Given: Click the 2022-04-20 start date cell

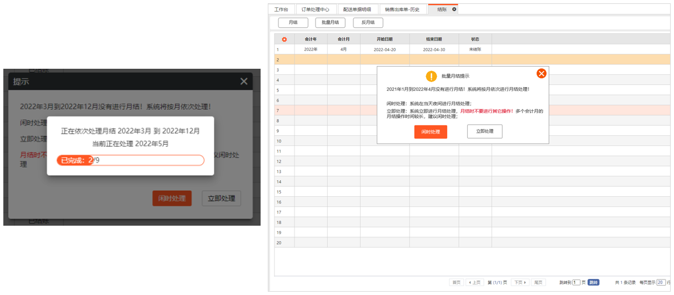Looking at the screenshot, I should (385, 49).
